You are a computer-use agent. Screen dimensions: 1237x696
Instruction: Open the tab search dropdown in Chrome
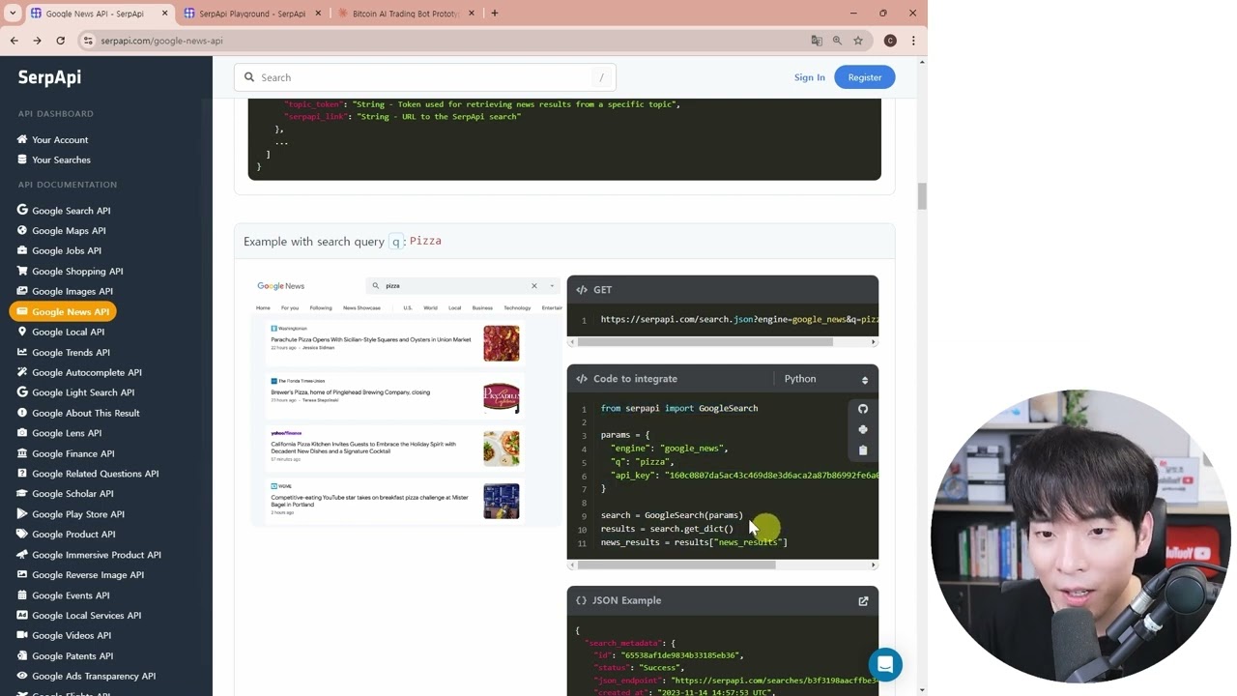pyautogui.click(x=13, y=14)
